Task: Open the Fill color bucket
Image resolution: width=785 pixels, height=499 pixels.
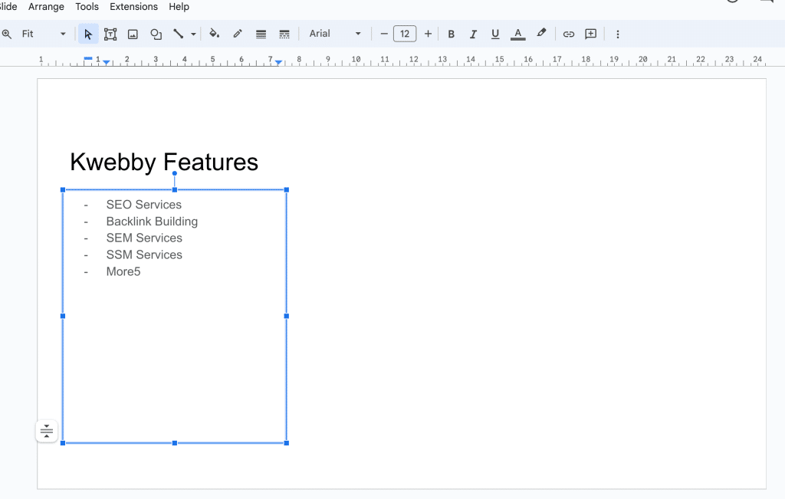Action: coord(215,34)
